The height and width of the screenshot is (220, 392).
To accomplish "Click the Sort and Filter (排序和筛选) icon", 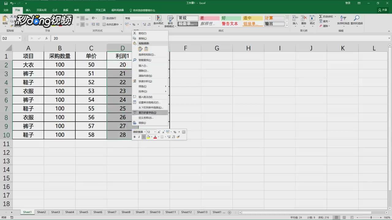I will click(343, 18).
